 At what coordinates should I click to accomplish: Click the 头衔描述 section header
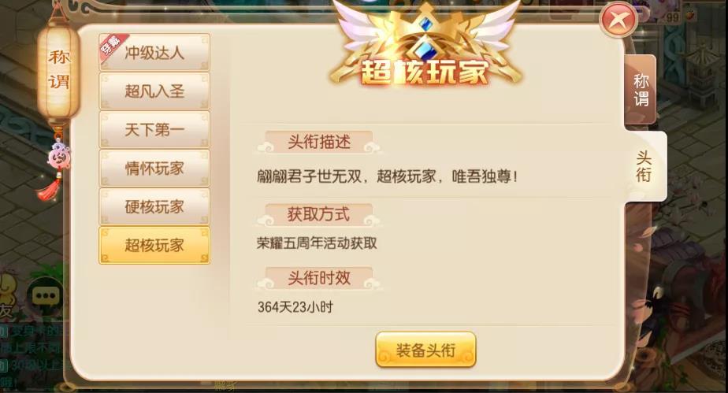pyautogui.click(x=318, y=142)
